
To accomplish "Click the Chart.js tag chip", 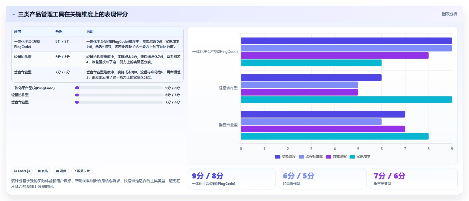I will pyautogui.click(x=22, y=171).
